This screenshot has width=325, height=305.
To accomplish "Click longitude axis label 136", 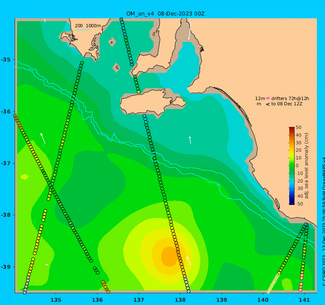I will pos(97,300).
